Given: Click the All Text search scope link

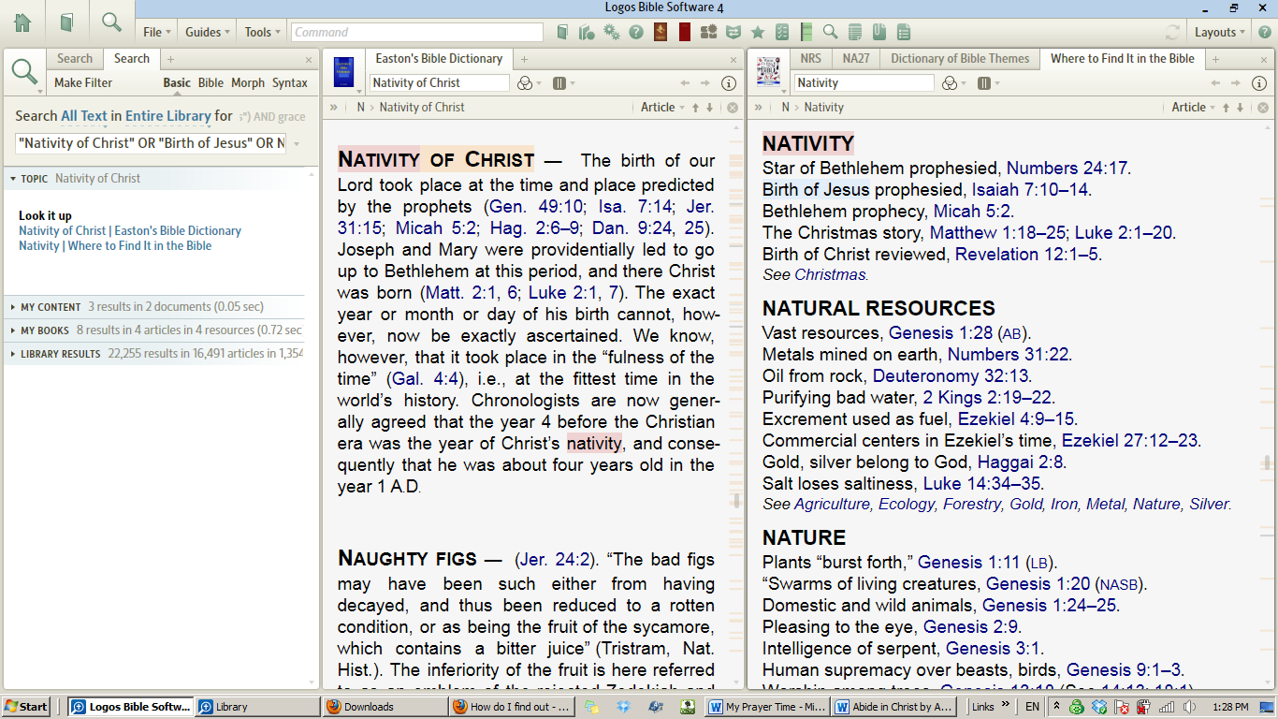Looking at the screenshot, I should pos(84,116).
